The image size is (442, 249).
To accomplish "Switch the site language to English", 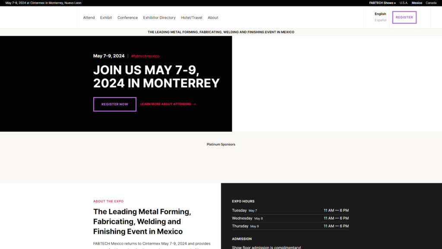I will [x=380, y=14].
